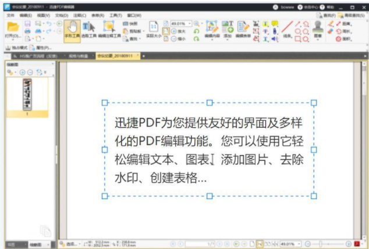
Task: Select the 选取工具 text select tool
Action: tap(89, 30)
